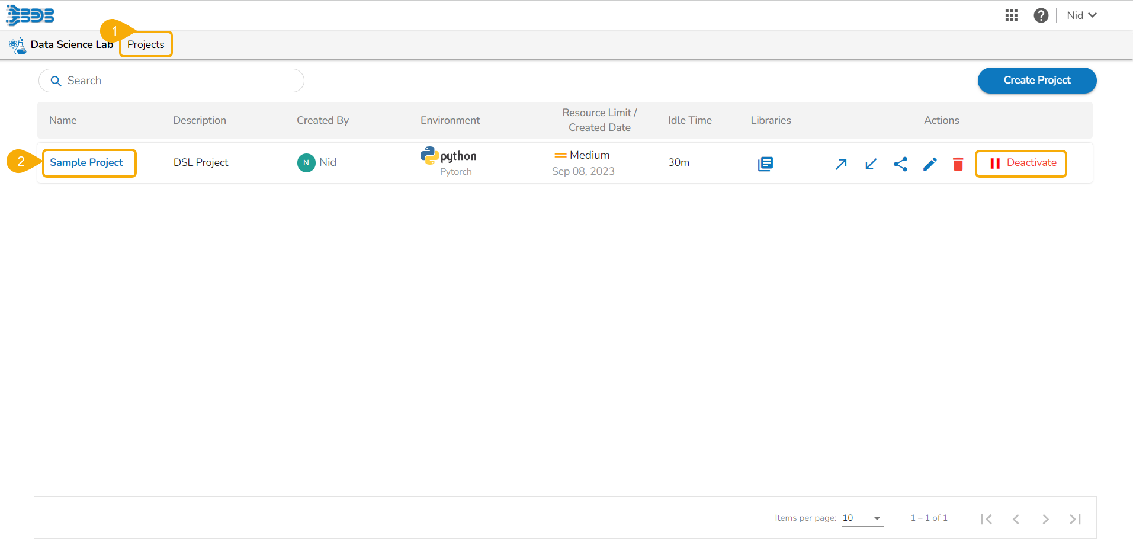Click into the Search field
Viewport: 1133px width, 545px height.
[178, 81]
